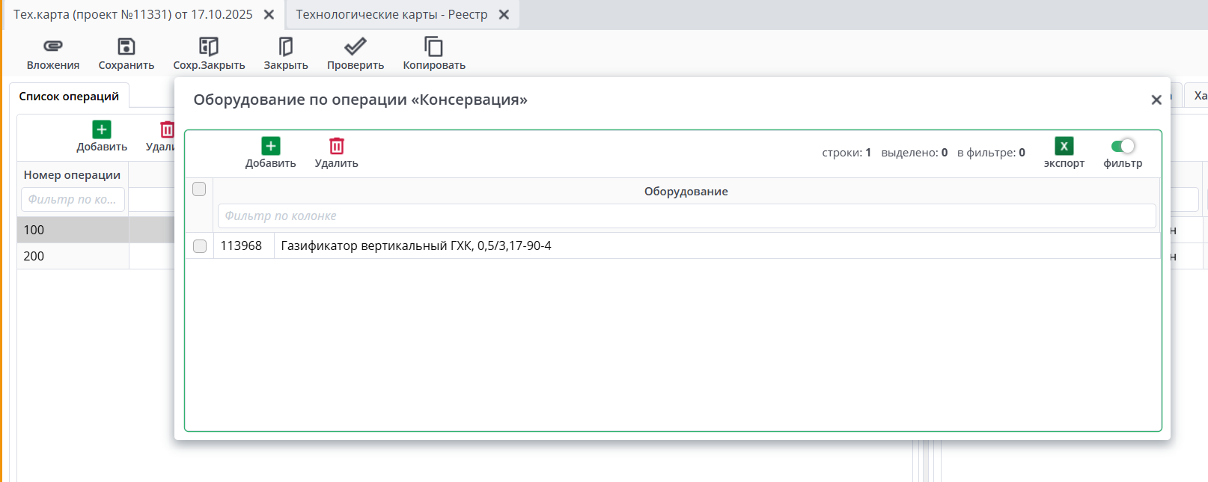Select Газификатор вертикальный ГХК row text
The width and height of the screenshot is (1208, 482).
[416, 245]
